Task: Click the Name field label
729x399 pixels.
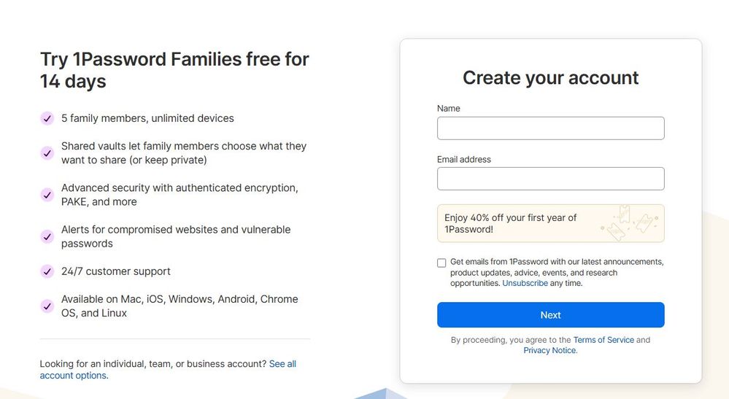Action: click(x=448, y=108)
